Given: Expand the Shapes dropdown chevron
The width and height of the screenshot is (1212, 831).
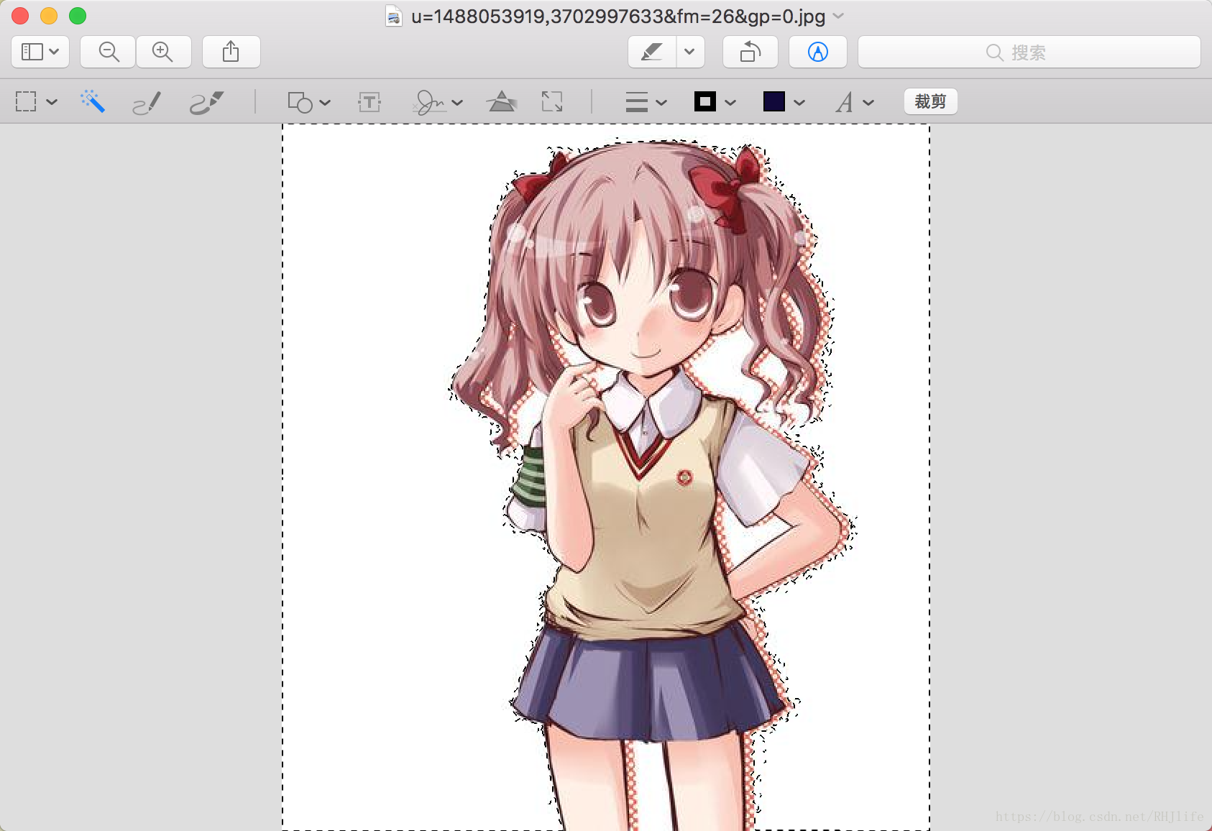Looking at the screenshot, I should pyautogui.click(x=325, y=102).
